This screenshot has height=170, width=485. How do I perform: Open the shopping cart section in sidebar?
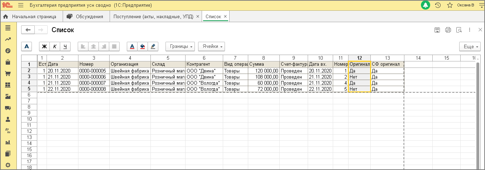pos(8,74)
